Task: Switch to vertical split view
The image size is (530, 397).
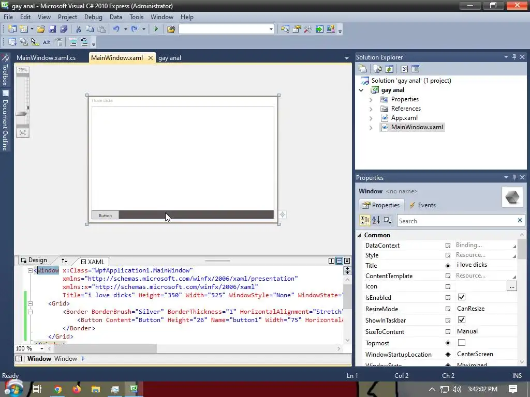Action: tap(331, 261)
